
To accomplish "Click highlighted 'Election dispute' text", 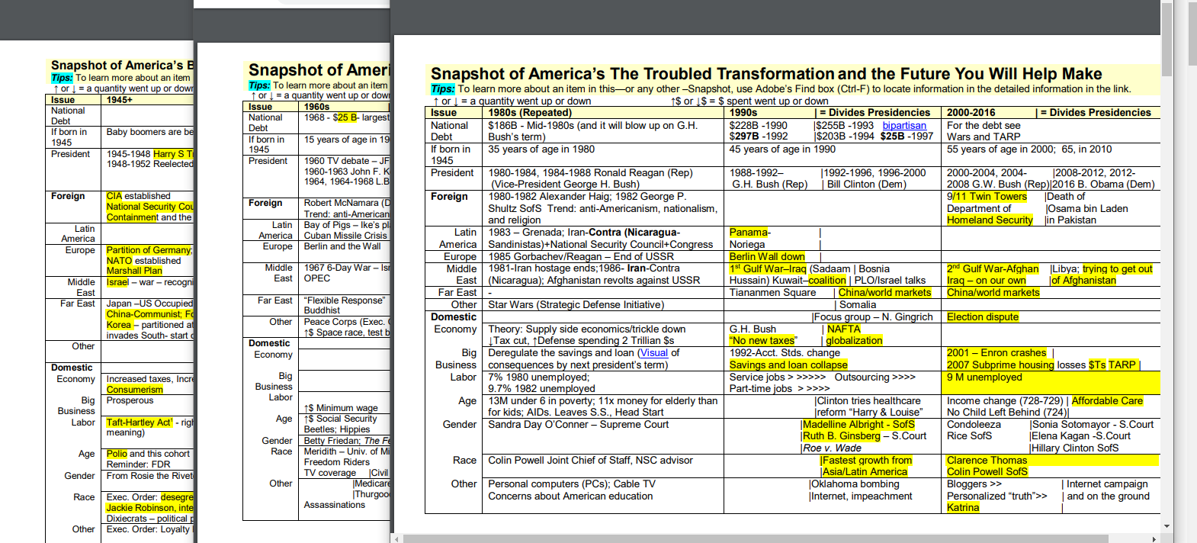I will (x=983, y=316).
